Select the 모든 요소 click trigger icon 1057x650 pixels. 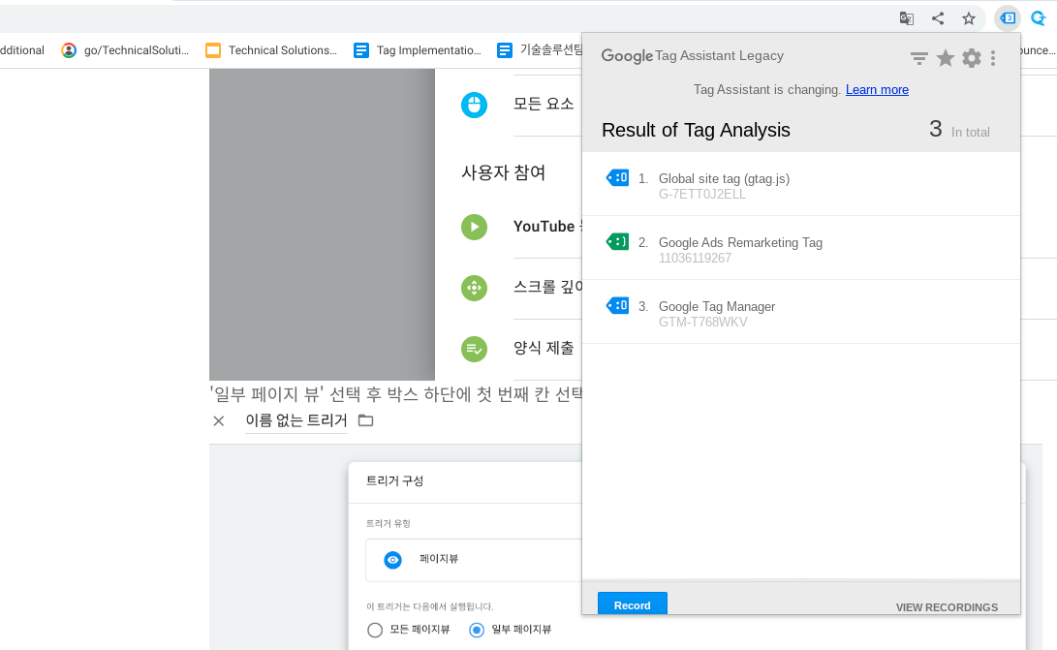click(474, 106)
